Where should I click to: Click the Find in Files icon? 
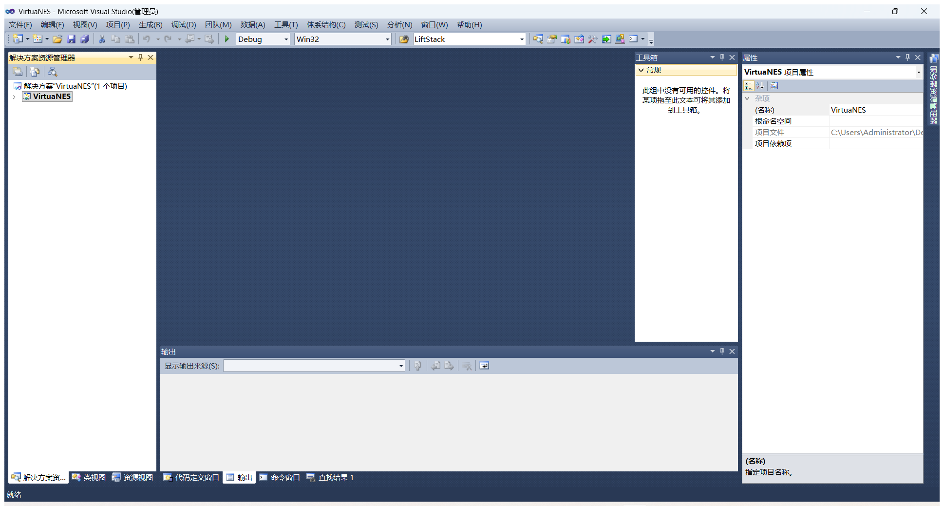pyautogui.click(x=404, y=39)
